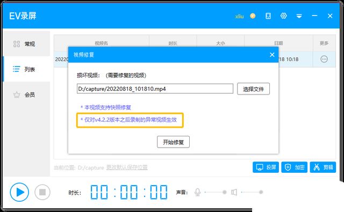Screen dimensions: 344x212
Task: Click 更改默认保存位置 link
Action: [x=127, y=167]
